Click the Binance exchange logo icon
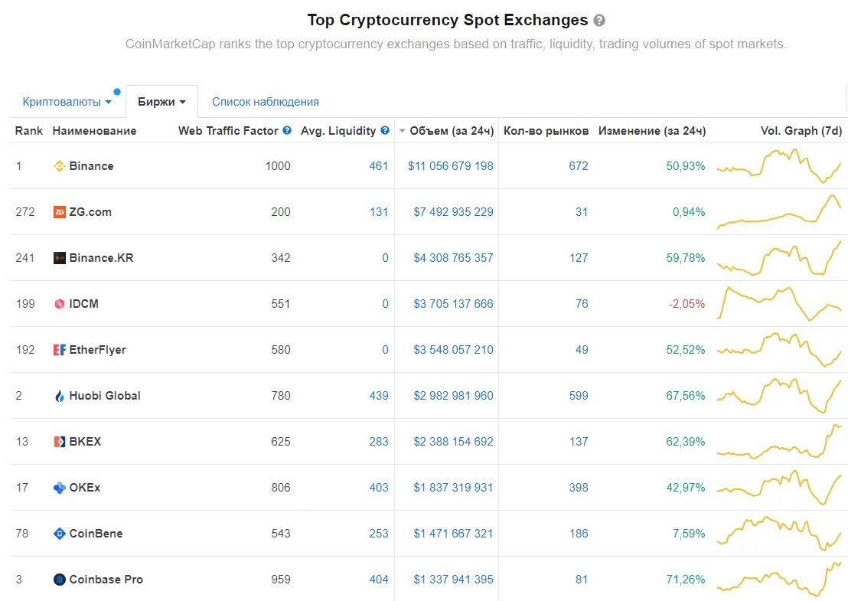Viewport: 848px width, 601px height. [x=60, y=166]
